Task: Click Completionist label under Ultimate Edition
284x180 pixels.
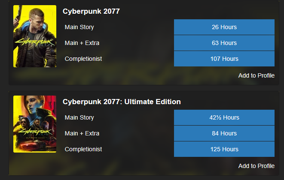Action: (83, 149)
